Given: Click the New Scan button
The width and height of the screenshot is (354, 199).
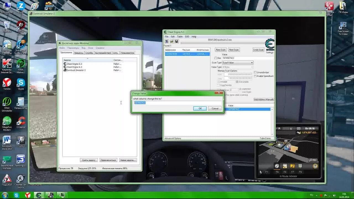Looking at the screenshot, I should (x=221, y=50).
